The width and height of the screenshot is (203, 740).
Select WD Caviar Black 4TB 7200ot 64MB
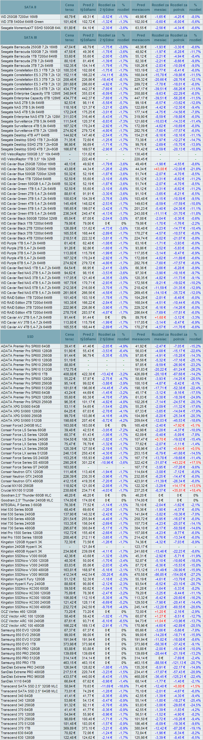pos(27,238)
